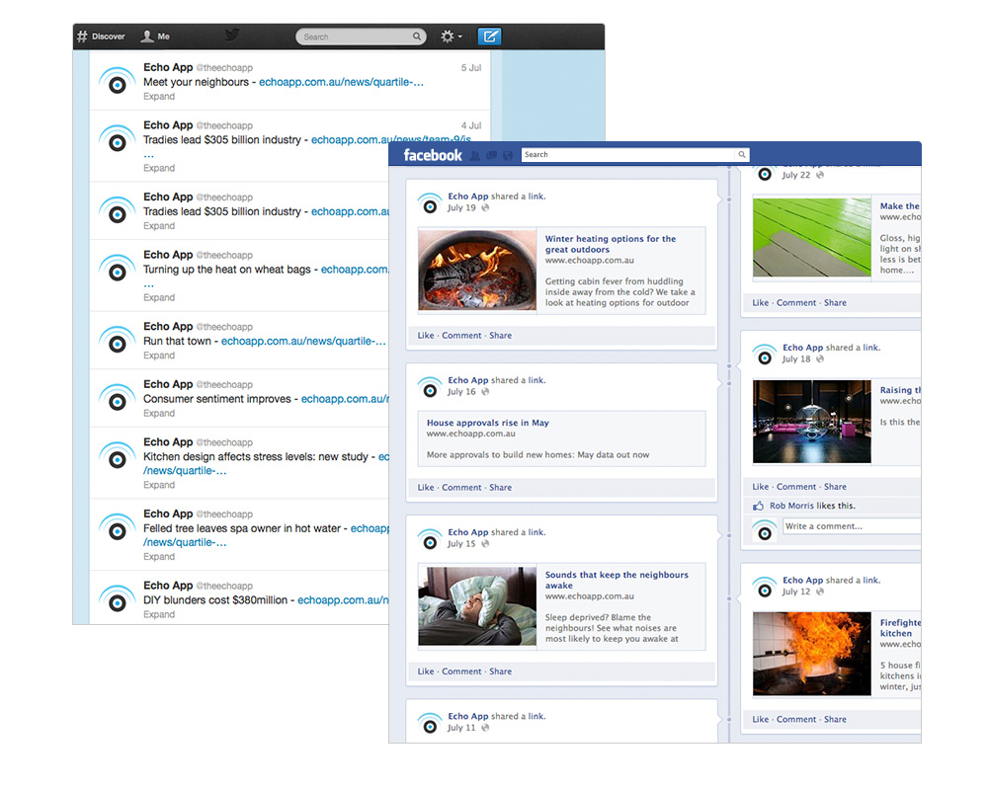This screenshot has width=988, height=790.
Task: Click the Twitter bird logo
Action: (x=232, y=36)
